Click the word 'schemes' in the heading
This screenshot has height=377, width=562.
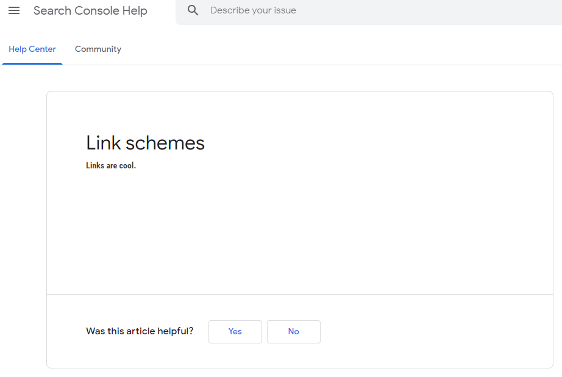tap(165, 143)
